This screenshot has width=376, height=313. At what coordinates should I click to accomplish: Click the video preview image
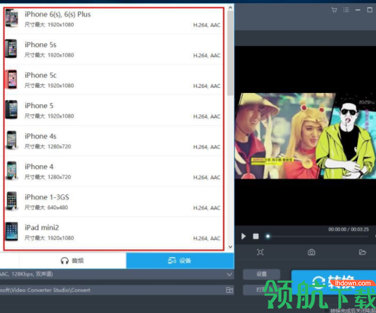click(305, 136)
